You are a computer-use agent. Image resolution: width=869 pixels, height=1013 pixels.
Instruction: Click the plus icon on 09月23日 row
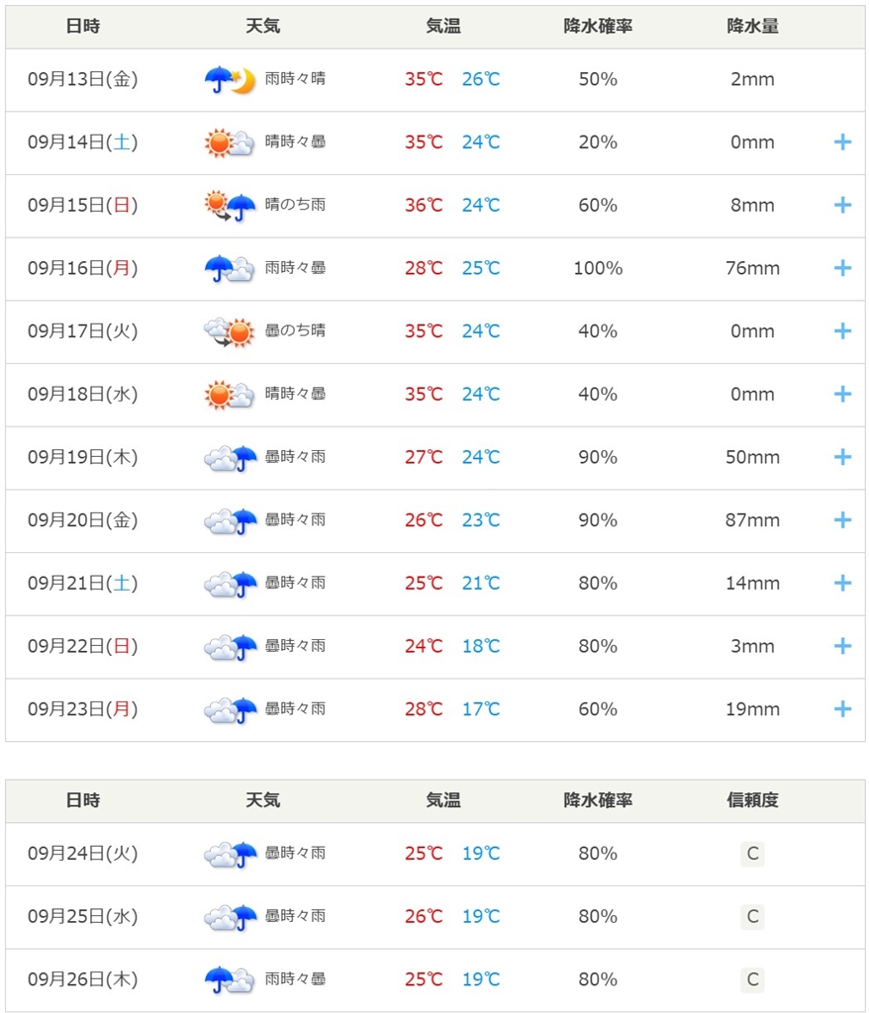tap(842, 708)
